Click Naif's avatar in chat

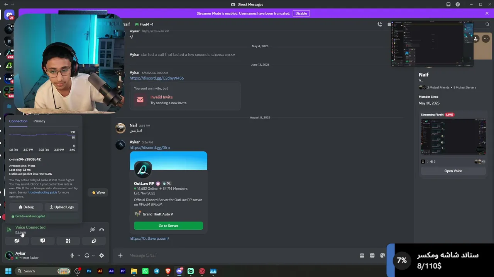click(121, 128)
